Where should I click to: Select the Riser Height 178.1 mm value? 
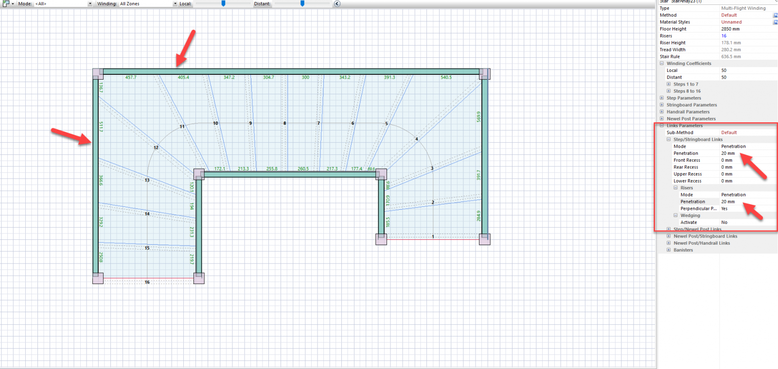[x=731, y=43]
